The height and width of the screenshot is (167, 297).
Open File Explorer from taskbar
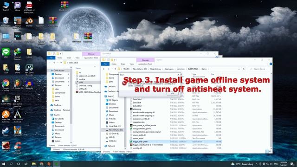pyautogui.click(x=34, y=164)
